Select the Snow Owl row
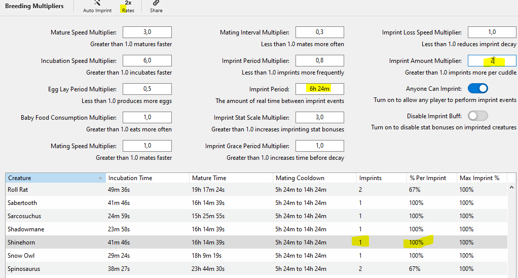 coord(256,256)
